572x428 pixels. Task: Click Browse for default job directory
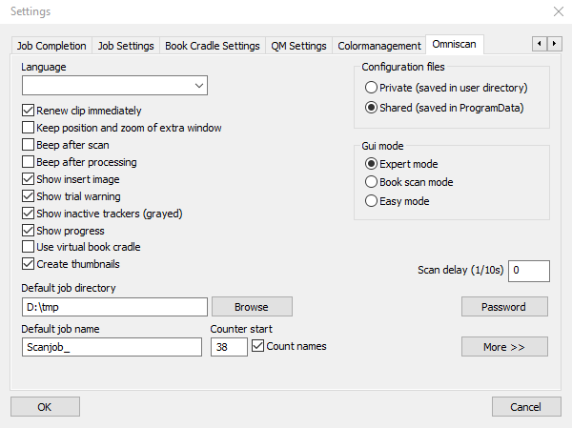click(252, 307)
